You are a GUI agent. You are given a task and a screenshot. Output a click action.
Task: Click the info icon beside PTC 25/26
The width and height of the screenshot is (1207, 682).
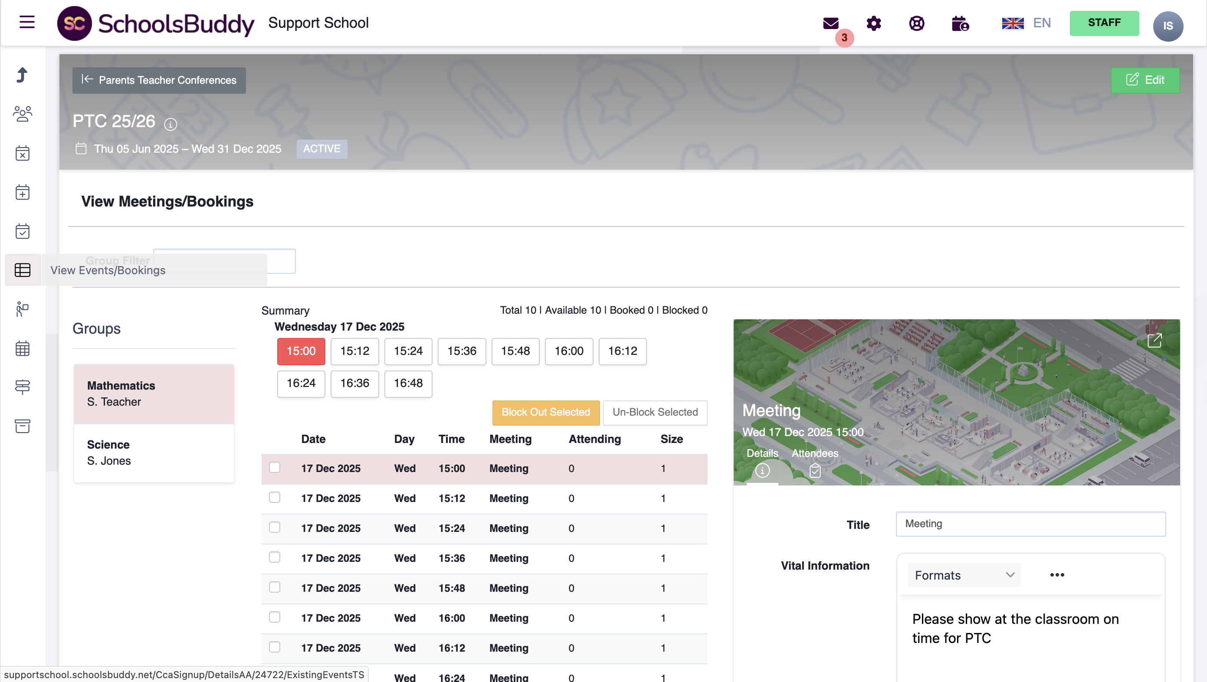(171, 124)
